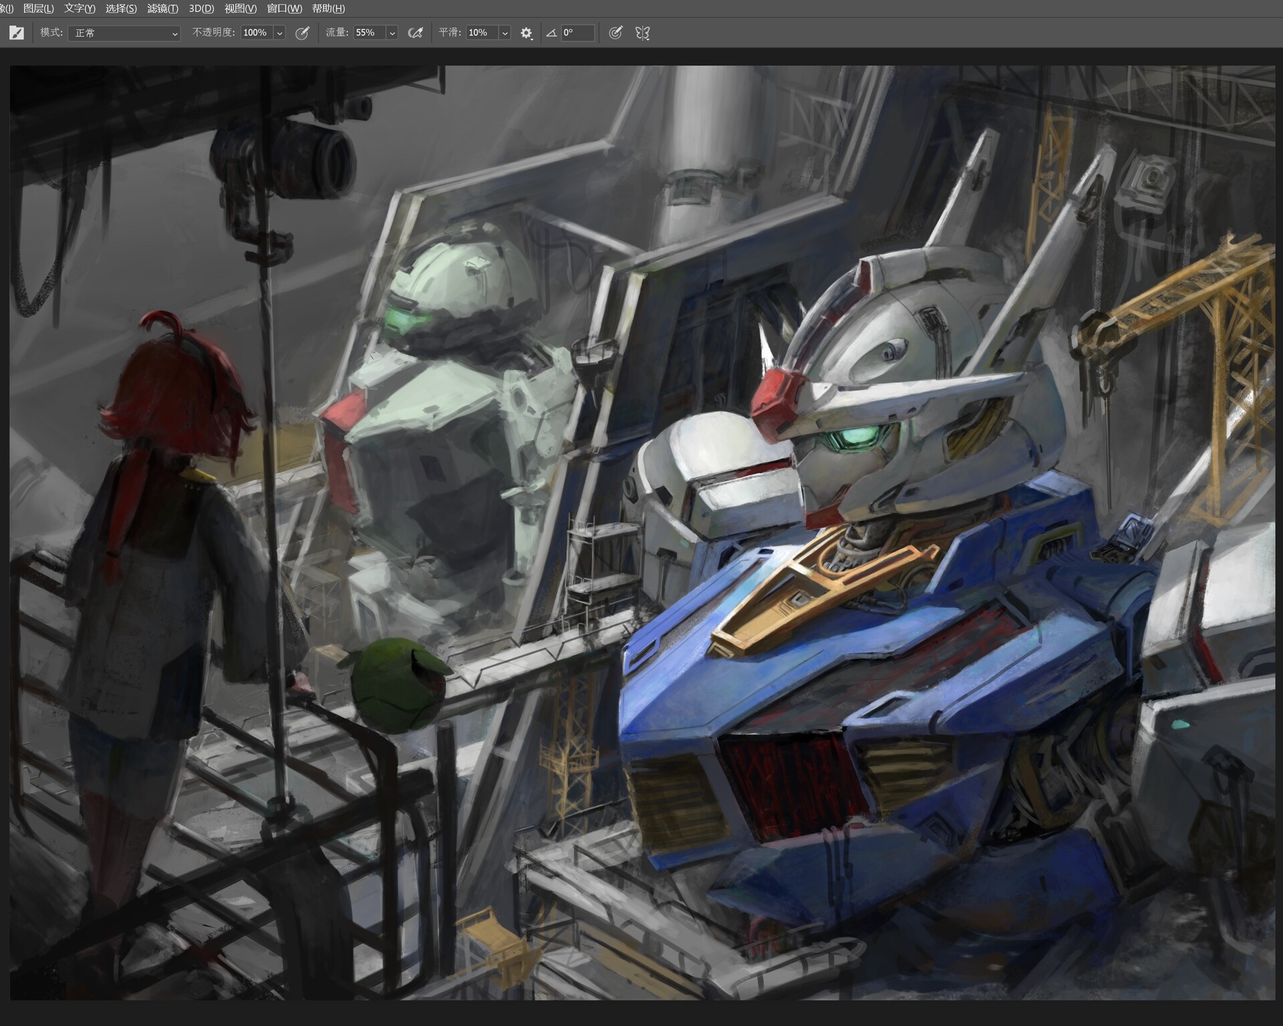Enable airbrush-style build-up effects
This screenshot has height=1026, width=1283.
[416, 32]
